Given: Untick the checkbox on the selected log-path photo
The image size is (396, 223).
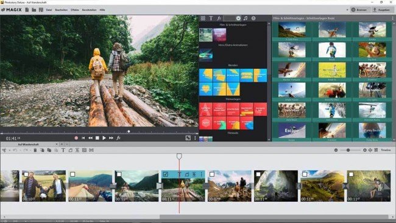Looking at the screenshot, I should (166, 174).
